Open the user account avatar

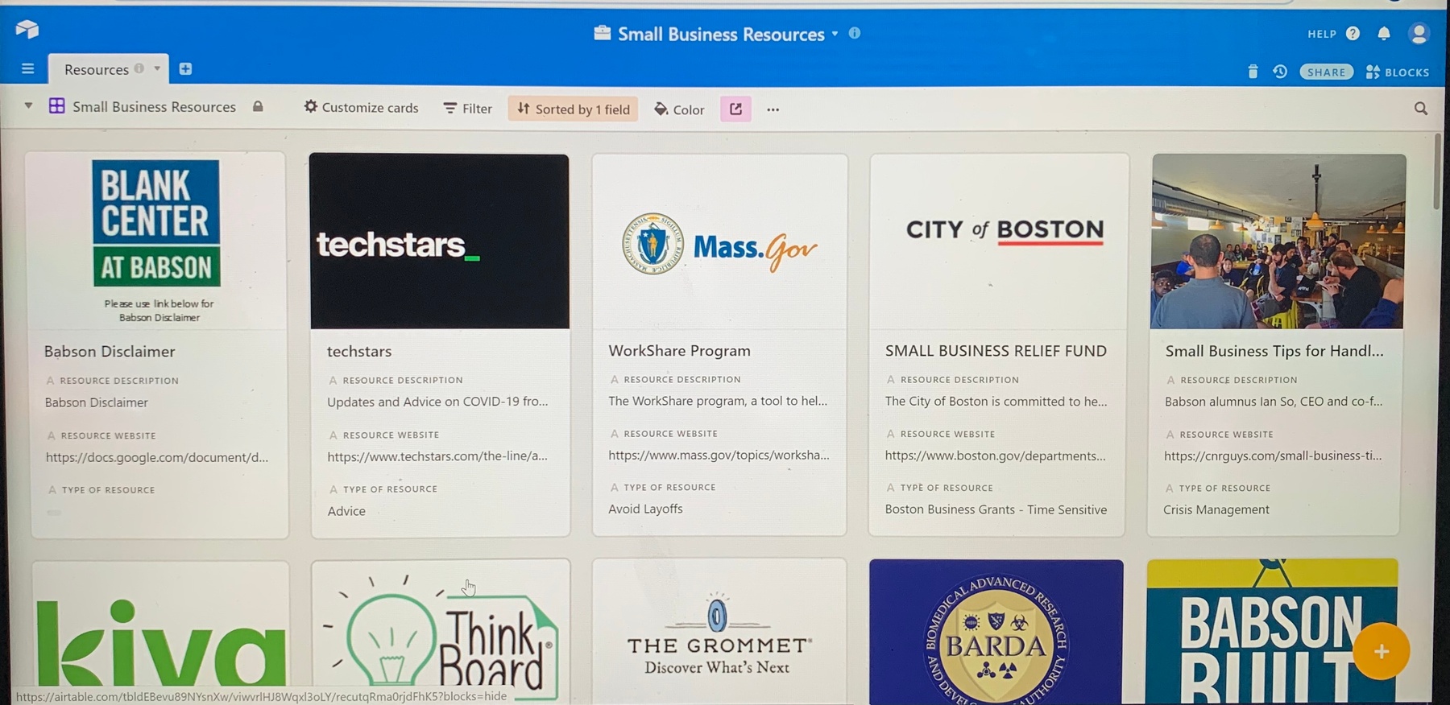pyautogui.click(x=1419, y=34)
